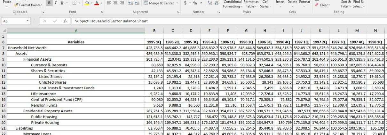This screenshot has height=135, width=387.
Task: Toggle Italic formatting
Action: tap(56, 3)
